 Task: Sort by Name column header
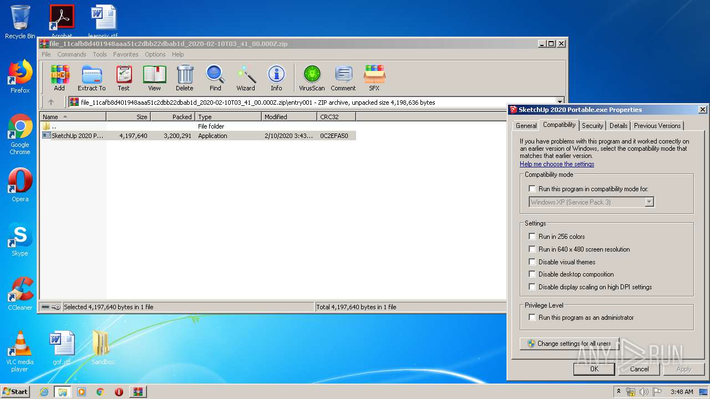[x=73, y=117]
